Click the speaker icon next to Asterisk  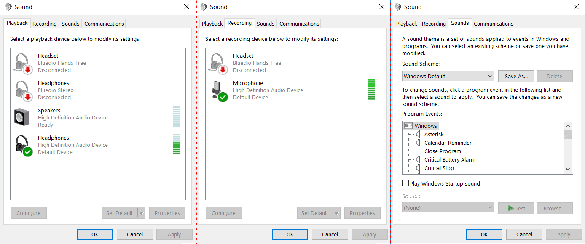pos(418,134)
